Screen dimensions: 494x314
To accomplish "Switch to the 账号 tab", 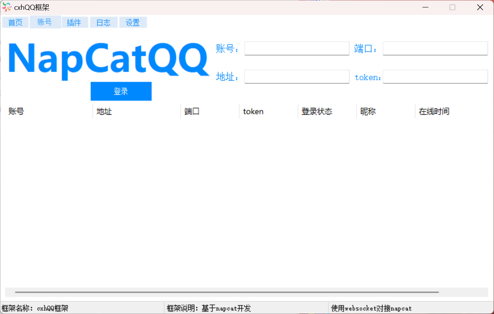I will tap(45, 22).
